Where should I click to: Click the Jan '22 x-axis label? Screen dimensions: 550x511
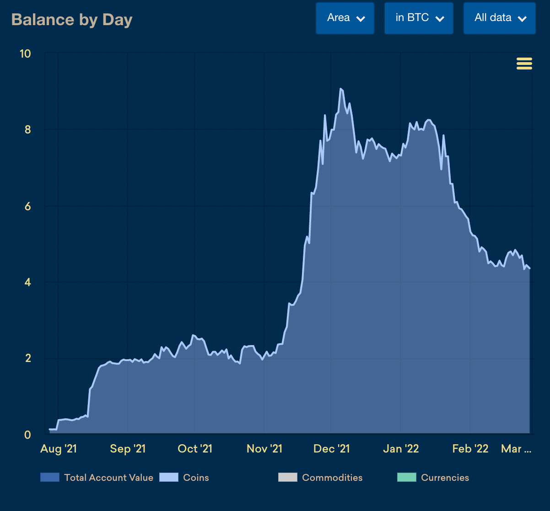[x=401, y=449]
